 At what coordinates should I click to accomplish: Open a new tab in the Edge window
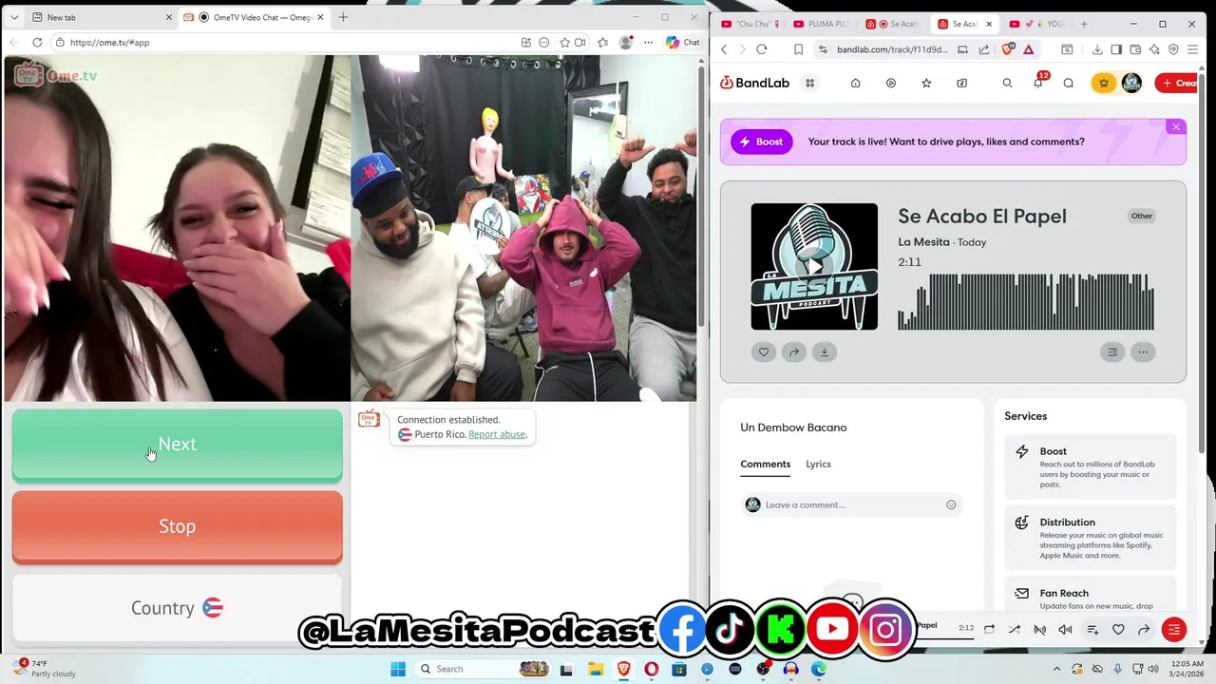click(343, 17)
